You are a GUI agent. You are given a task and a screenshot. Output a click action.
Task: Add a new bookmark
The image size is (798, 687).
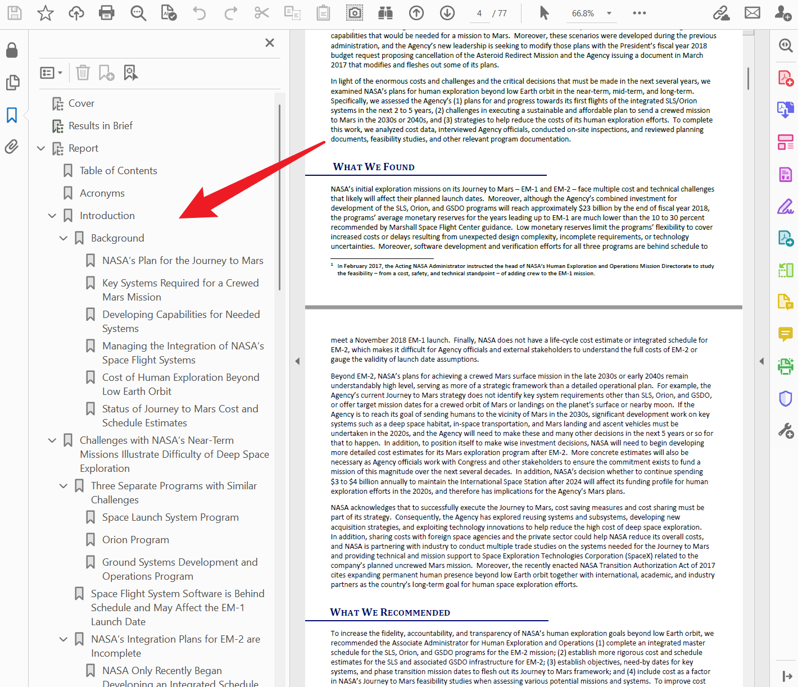click(x=107, y=72)
